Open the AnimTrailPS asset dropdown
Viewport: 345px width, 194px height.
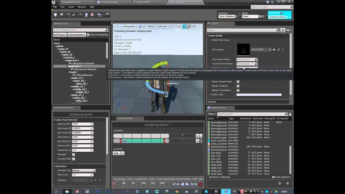pyautogui.click(x=261, y=50)
